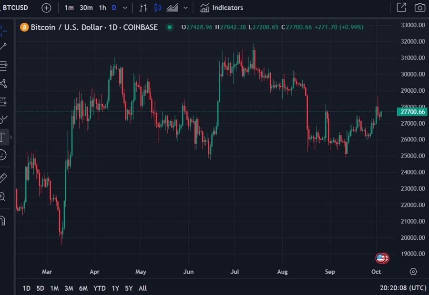Image resolution: width=429 pixels, height=295 pixels.
Task: Click the Jul label on time axis
Action: (235, 272)
